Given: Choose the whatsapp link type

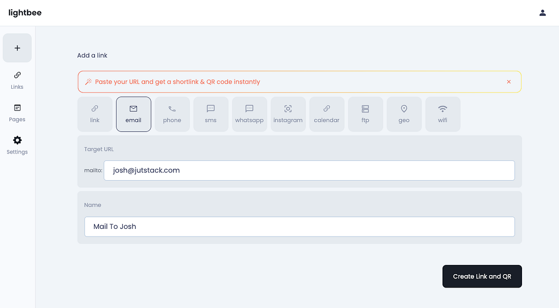Looking at the screenshot, I should pyautogui.click(x=249, y=113).
